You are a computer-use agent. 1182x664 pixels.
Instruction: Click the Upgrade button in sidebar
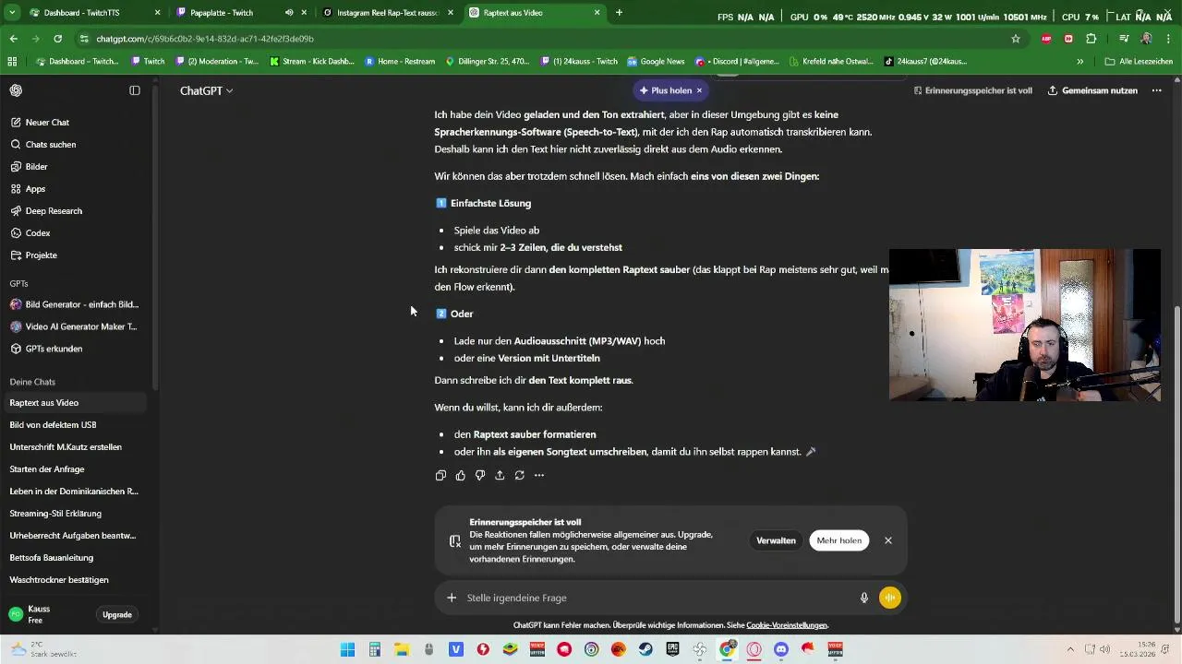(117, 614)
